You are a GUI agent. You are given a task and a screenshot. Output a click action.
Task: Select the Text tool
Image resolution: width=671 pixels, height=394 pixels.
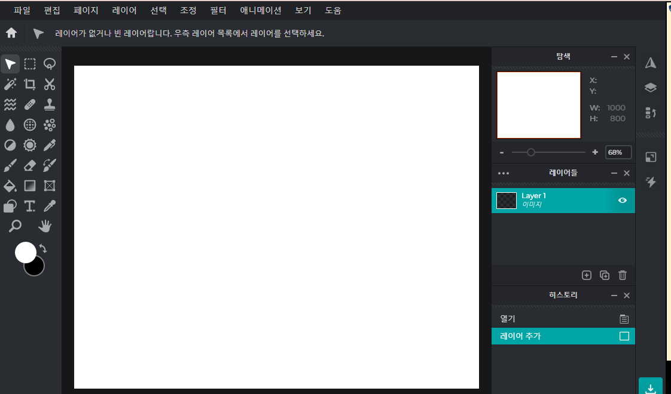pos(30,207)
